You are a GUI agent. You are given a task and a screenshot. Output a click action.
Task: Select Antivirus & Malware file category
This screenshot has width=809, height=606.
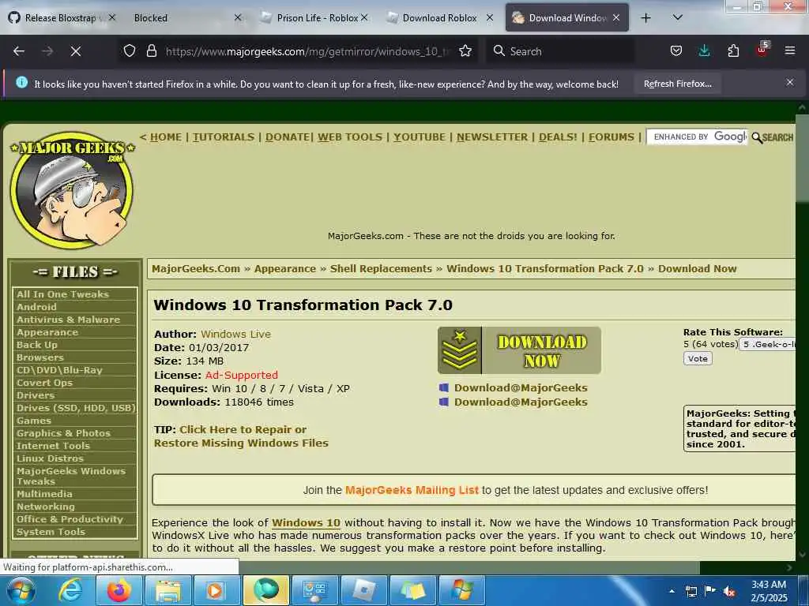pyautogui.click(x=68, y=320)
